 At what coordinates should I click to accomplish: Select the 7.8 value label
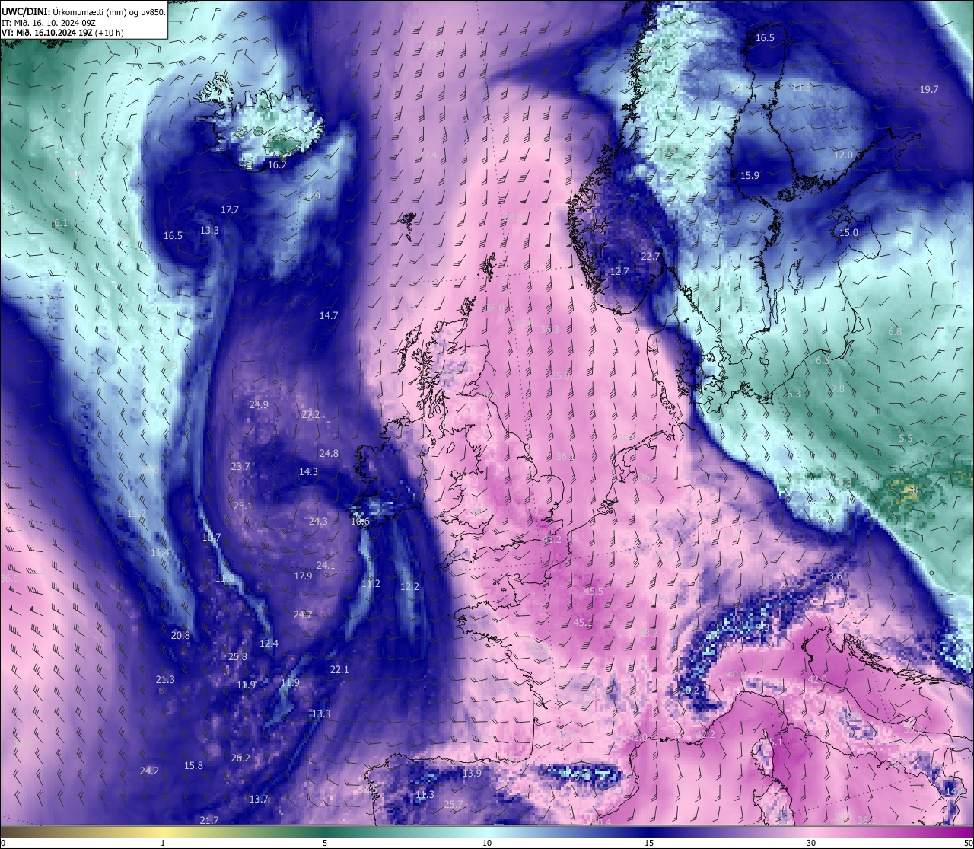tap(837, 388)
